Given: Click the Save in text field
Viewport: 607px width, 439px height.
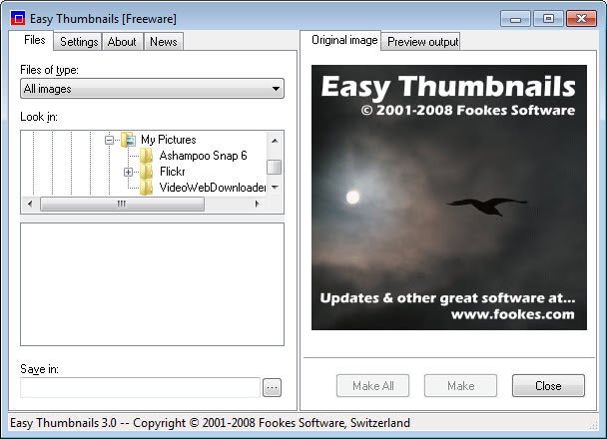Looking at the screenshot, I should pos(140,387).
